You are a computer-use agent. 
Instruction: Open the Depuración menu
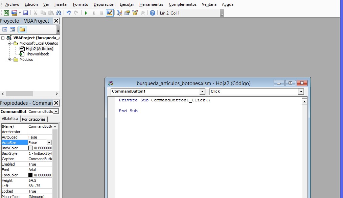click(104, 4)
